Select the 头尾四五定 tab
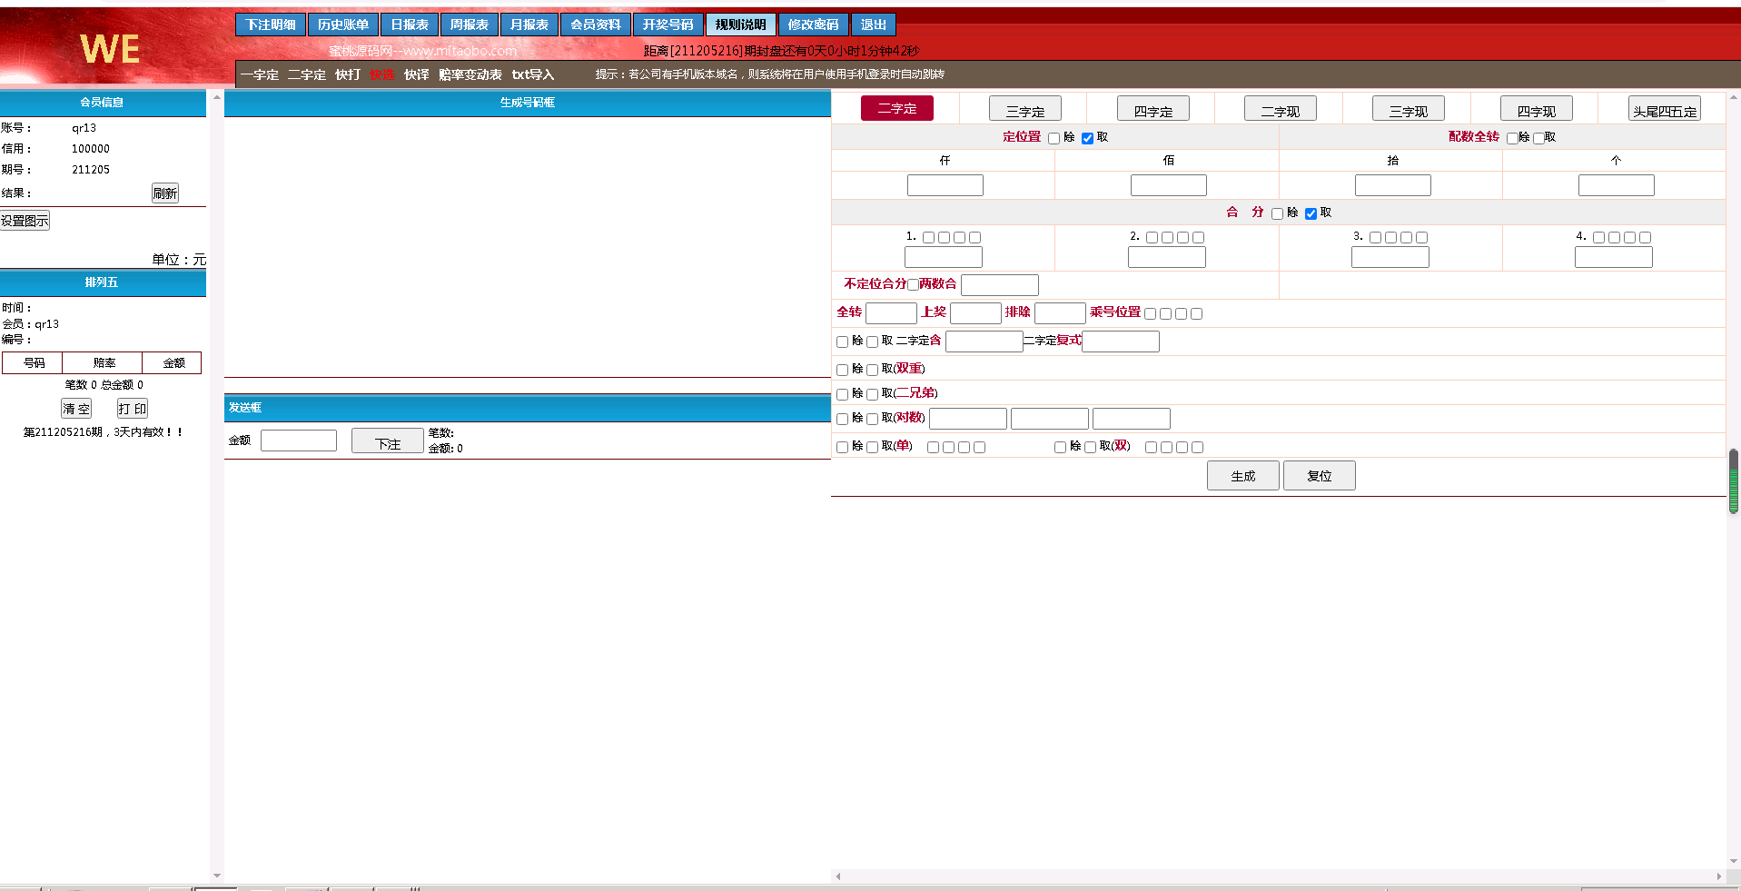This screenshot has width=1741, height=891. (x=1664, y=110)
